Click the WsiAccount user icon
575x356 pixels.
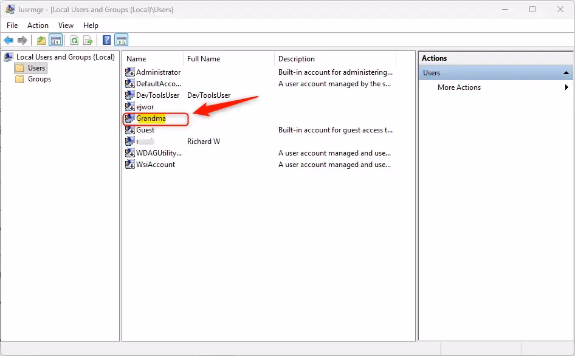(129, 165)
